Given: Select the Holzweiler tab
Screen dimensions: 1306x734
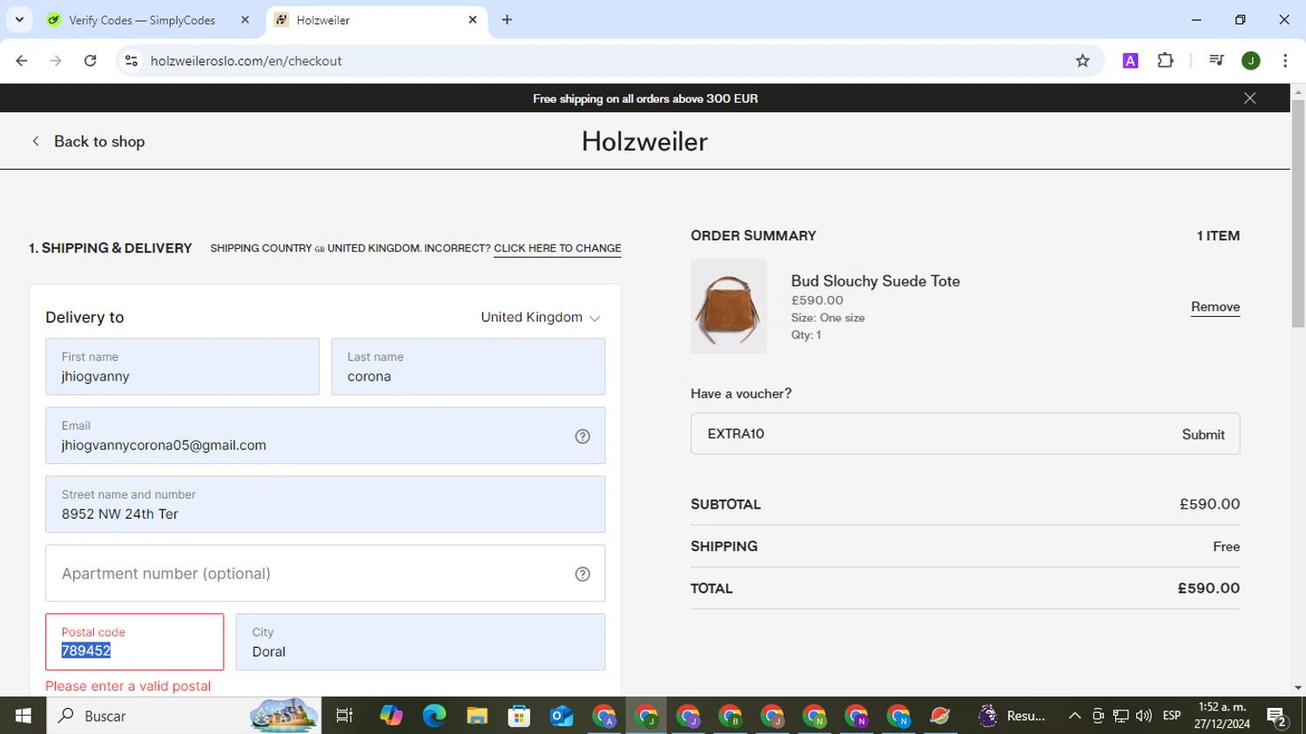Looking at the screenshot, I should click(x=374, y=20).
